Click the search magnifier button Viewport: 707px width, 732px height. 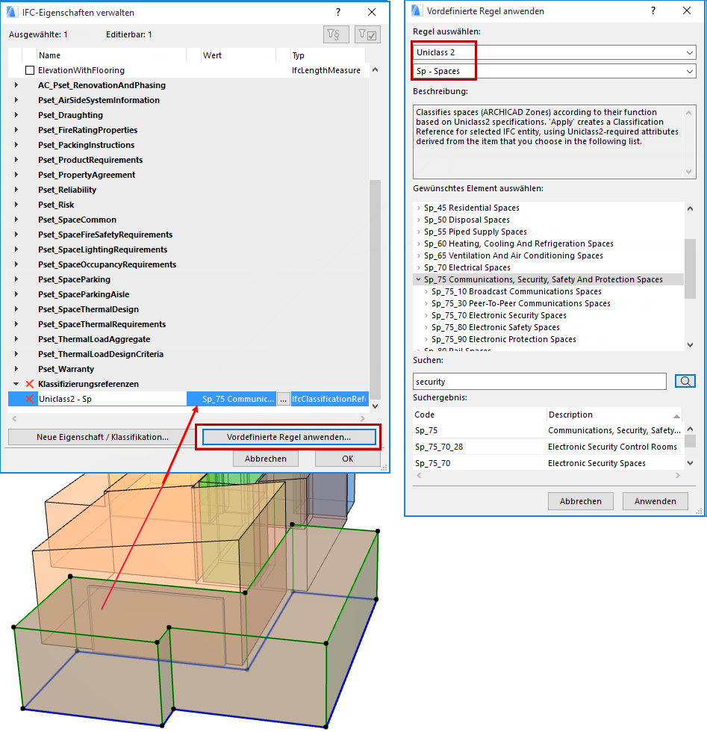click(x=685, y=381)
